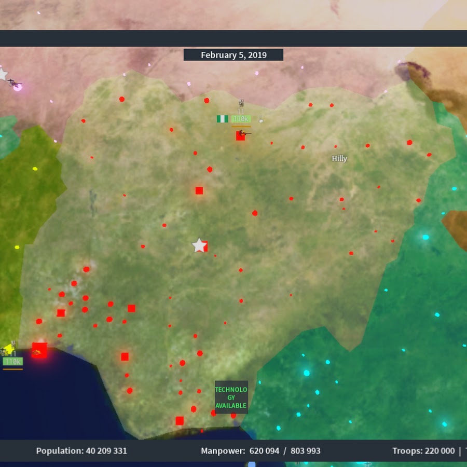
Task: Click the small white icon right of northern 110k label
Action: point(261,120)
